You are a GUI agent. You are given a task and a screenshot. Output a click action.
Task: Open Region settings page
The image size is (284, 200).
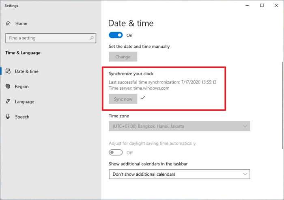pos(22,86)
